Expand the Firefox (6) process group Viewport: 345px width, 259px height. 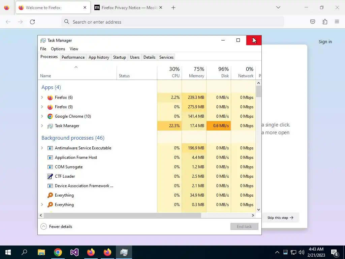click(42, 97)
